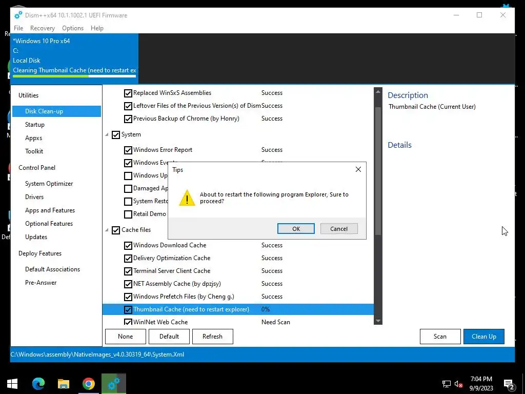Click the yellow warning icon in Tips dialog
This screenshot has width=525, height=394.
(x=187, y=198)
